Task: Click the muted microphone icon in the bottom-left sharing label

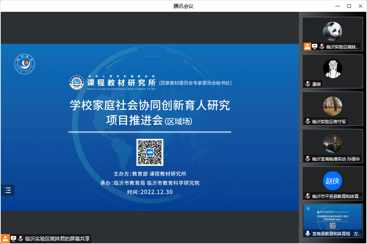Action: [21, 239]
